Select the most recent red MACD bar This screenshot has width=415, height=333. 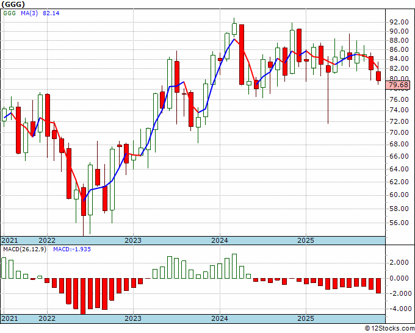point(378,285)
